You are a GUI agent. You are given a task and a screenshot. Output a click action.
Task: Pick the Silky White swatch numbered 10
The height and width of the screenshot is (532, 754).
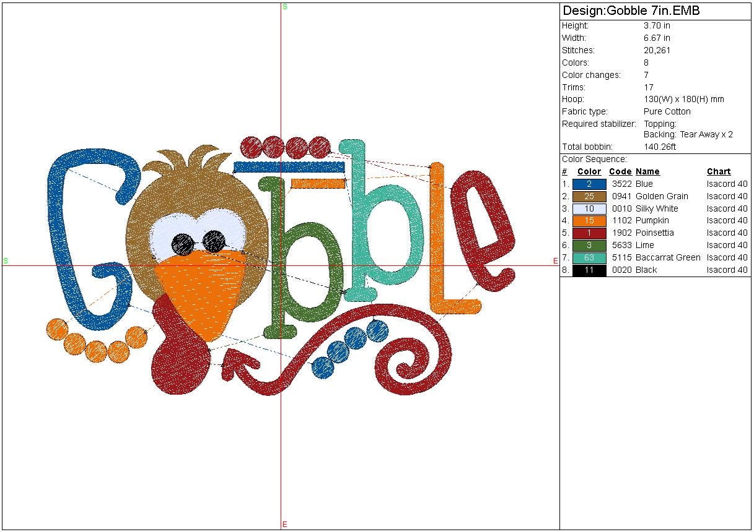coord(589,208)
